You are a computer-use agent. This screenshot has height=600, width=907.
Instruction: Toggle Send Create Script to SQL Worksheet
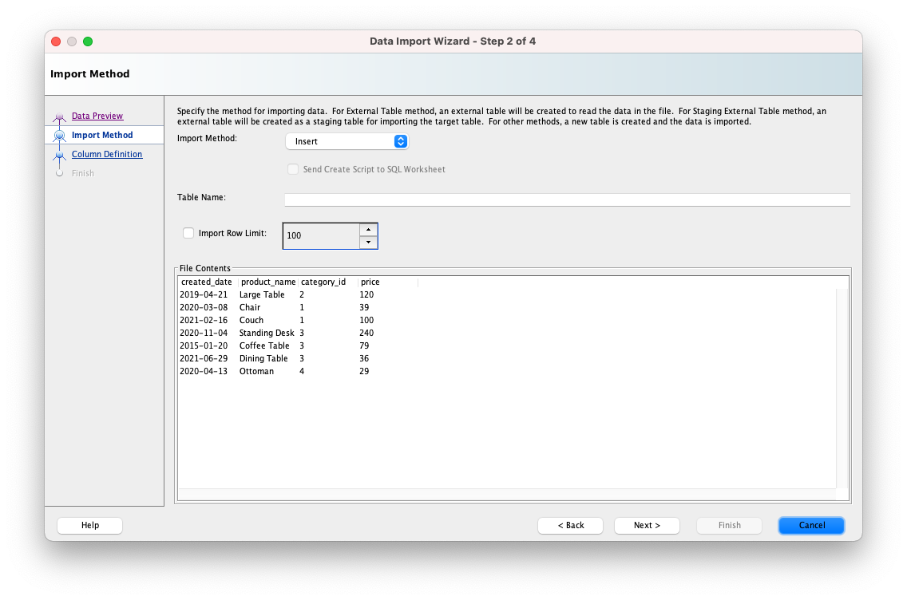coord(293,169)
